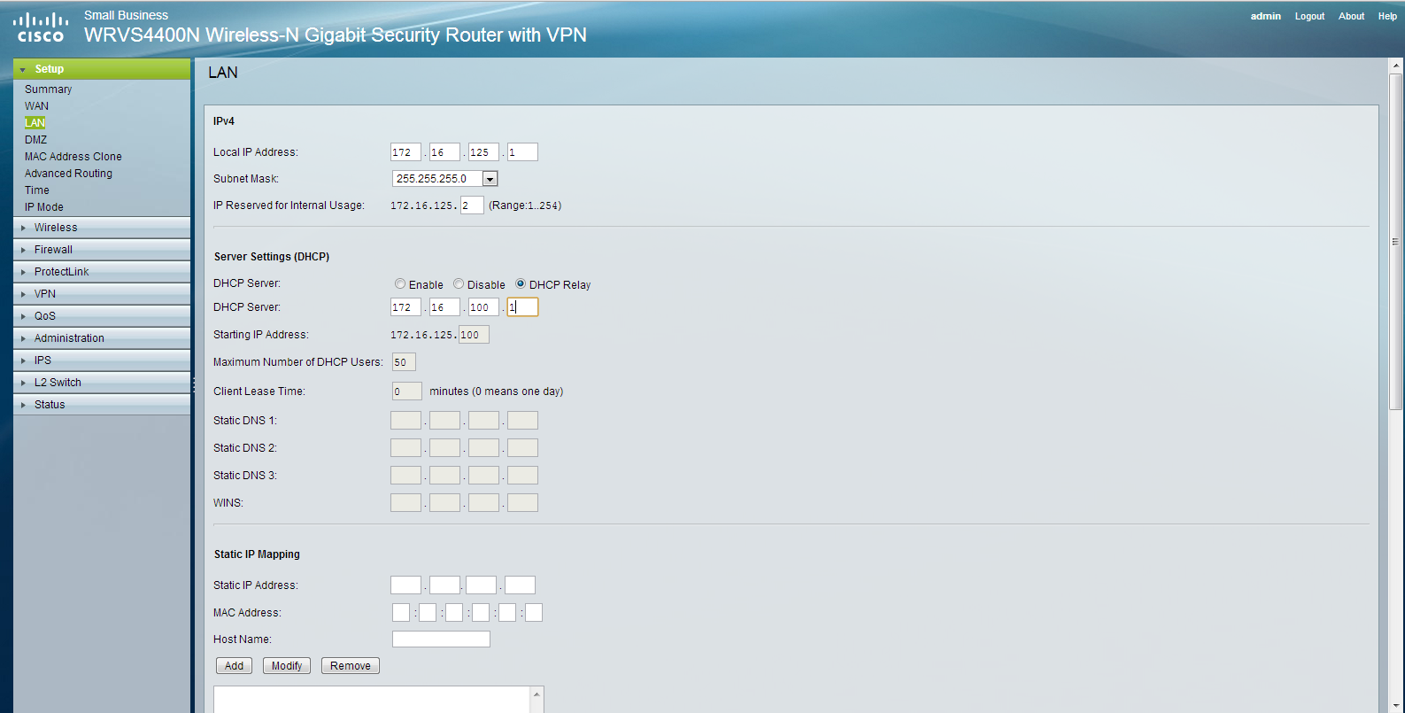This screenshot has width=1405, height=713.
Task: Open the LAN setup page
Action: pos(35,123)
